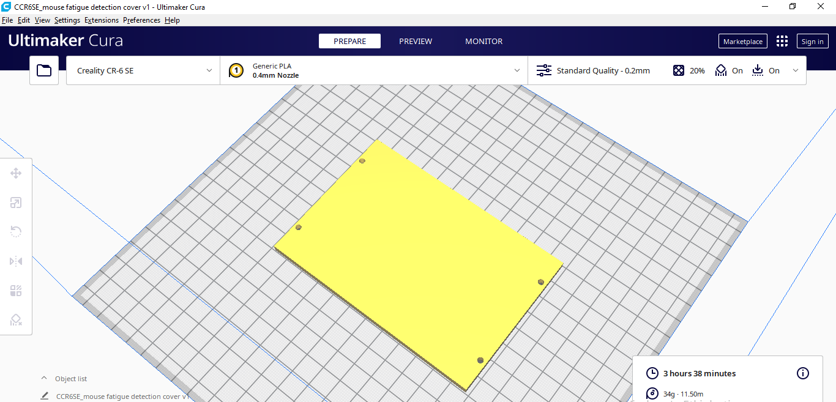Click the extruder 1 material icon
836x402 pixels.
point(236,70)
